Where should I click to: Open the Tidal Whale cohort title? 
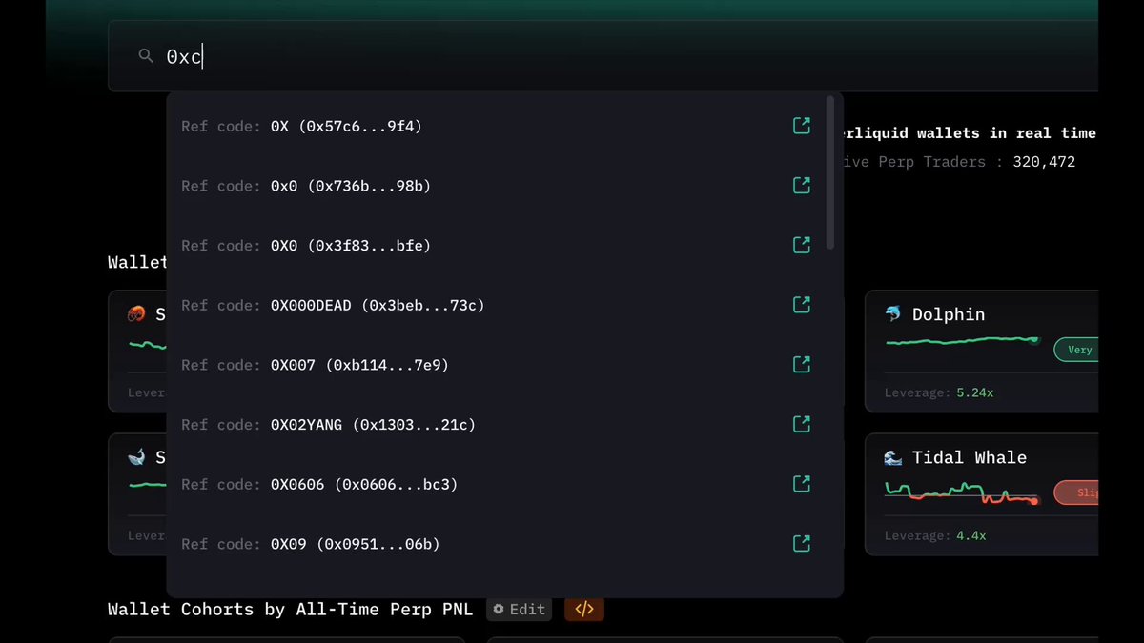(970, 457)
